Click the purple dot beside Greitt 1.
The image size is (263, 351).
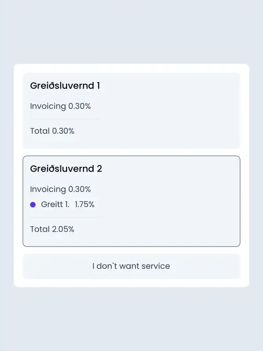click(33, 204)
